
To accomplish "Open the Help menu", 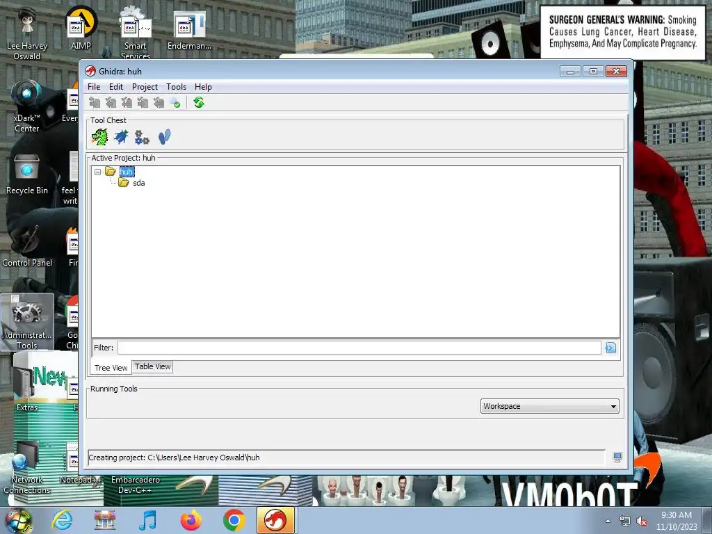I will pyautogui.click(x=203, y=87).
